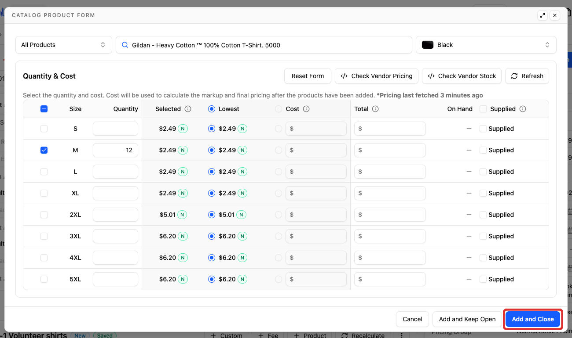Click green N vendor badge in 2XL Selected cell
This screenshot has width=572, height=338.
pos(182,215)
